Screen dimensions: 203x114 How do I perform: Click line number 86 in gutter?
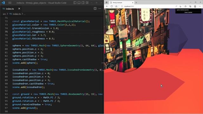(6, 70)
